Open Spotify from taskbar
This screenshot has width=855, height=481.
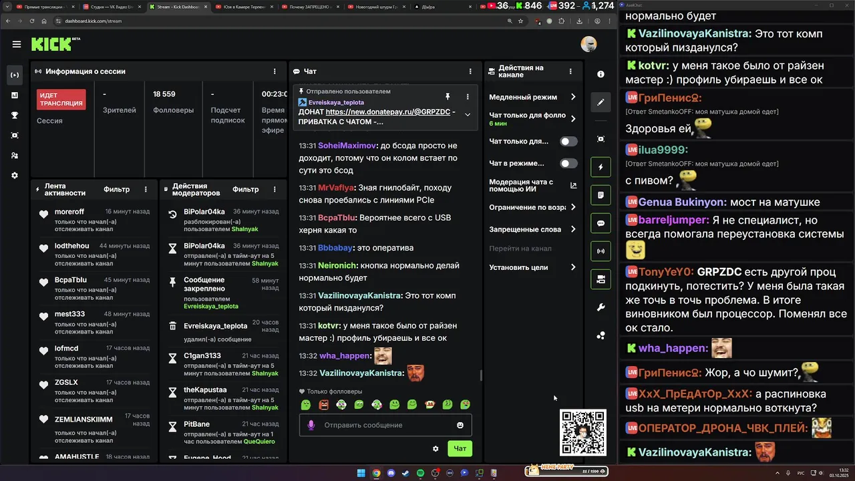point(420,473)
